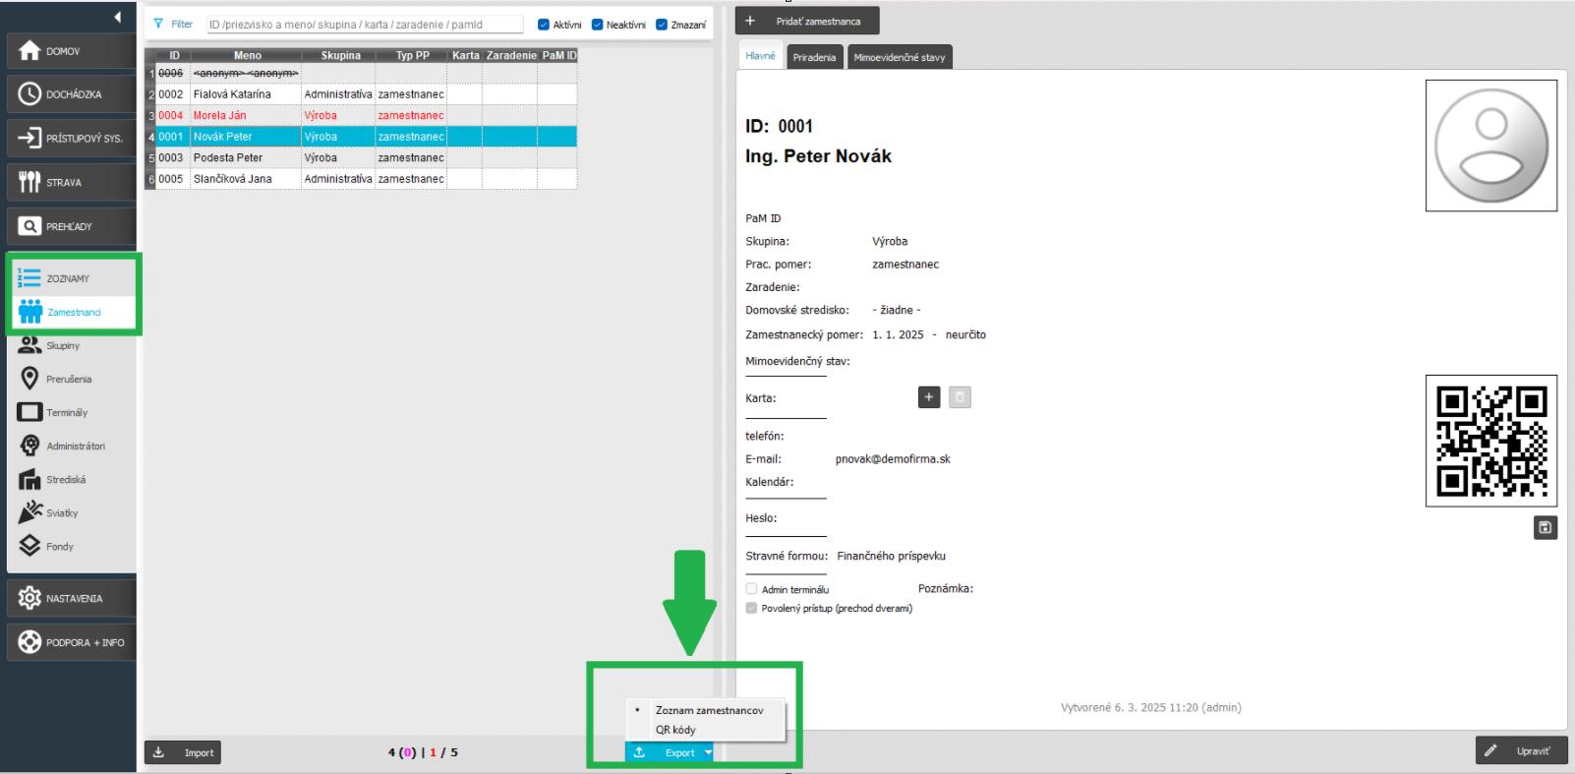Toggle the Neaktívni checkbox

[597, 25]
